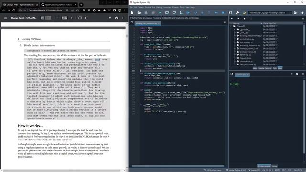Click the editor horizontal scrollbar
Screen dimensions: 306x172
(177, 166)
